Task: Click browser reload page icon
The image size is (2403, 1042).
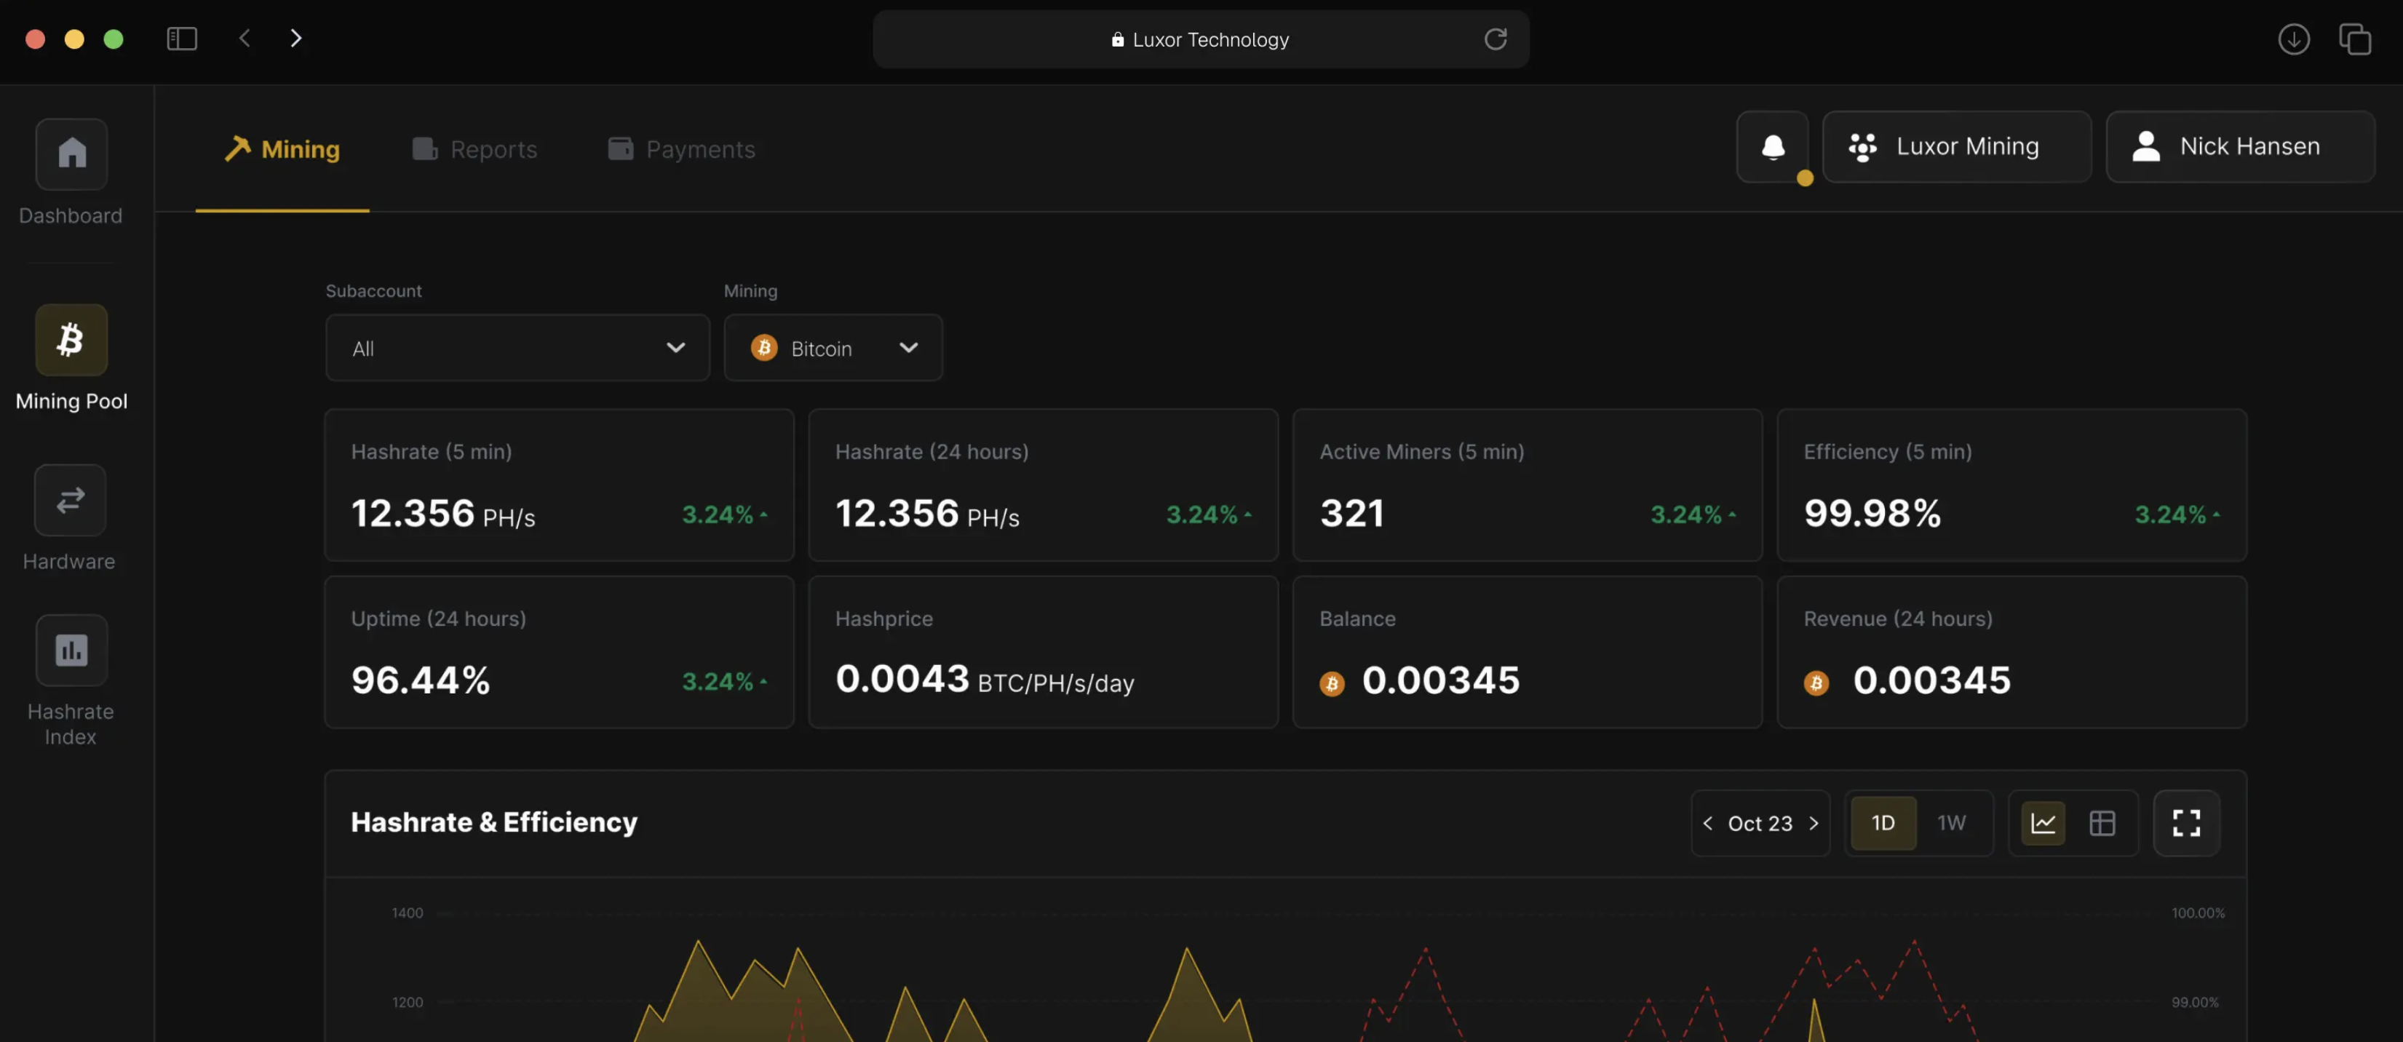Action: (x=1496, y=39)
